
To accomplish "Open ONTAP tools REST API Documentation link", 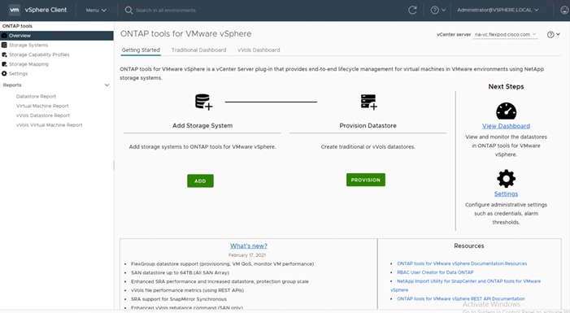I will [461, 299].
